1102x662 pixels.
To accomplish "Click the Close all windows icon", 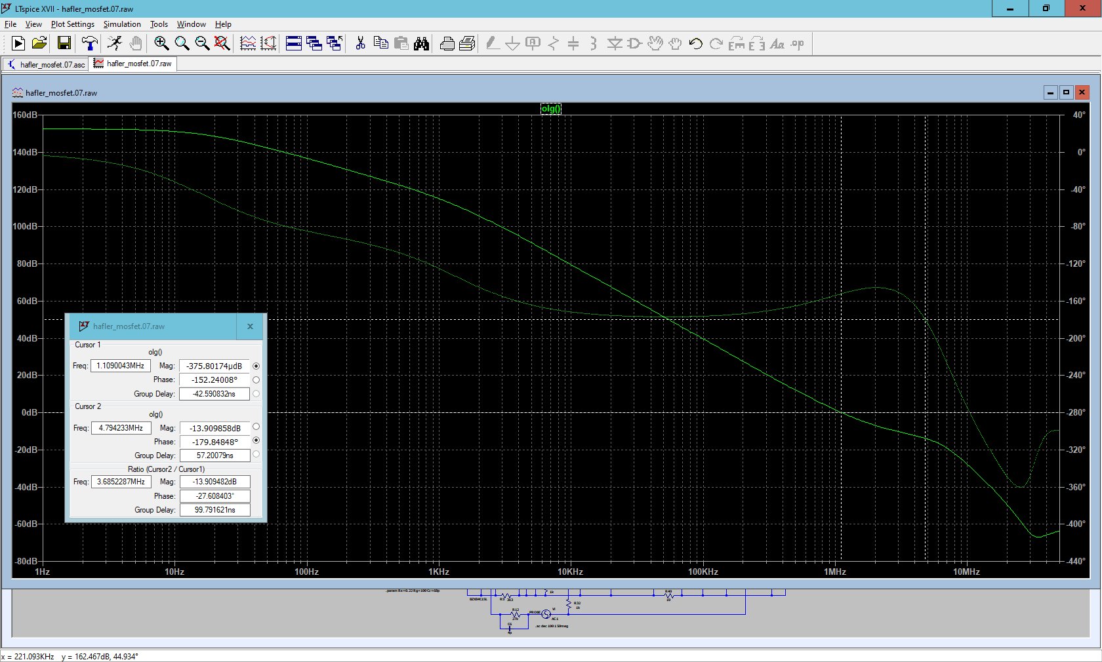I will pyautogui.click(x=335, y=43).
